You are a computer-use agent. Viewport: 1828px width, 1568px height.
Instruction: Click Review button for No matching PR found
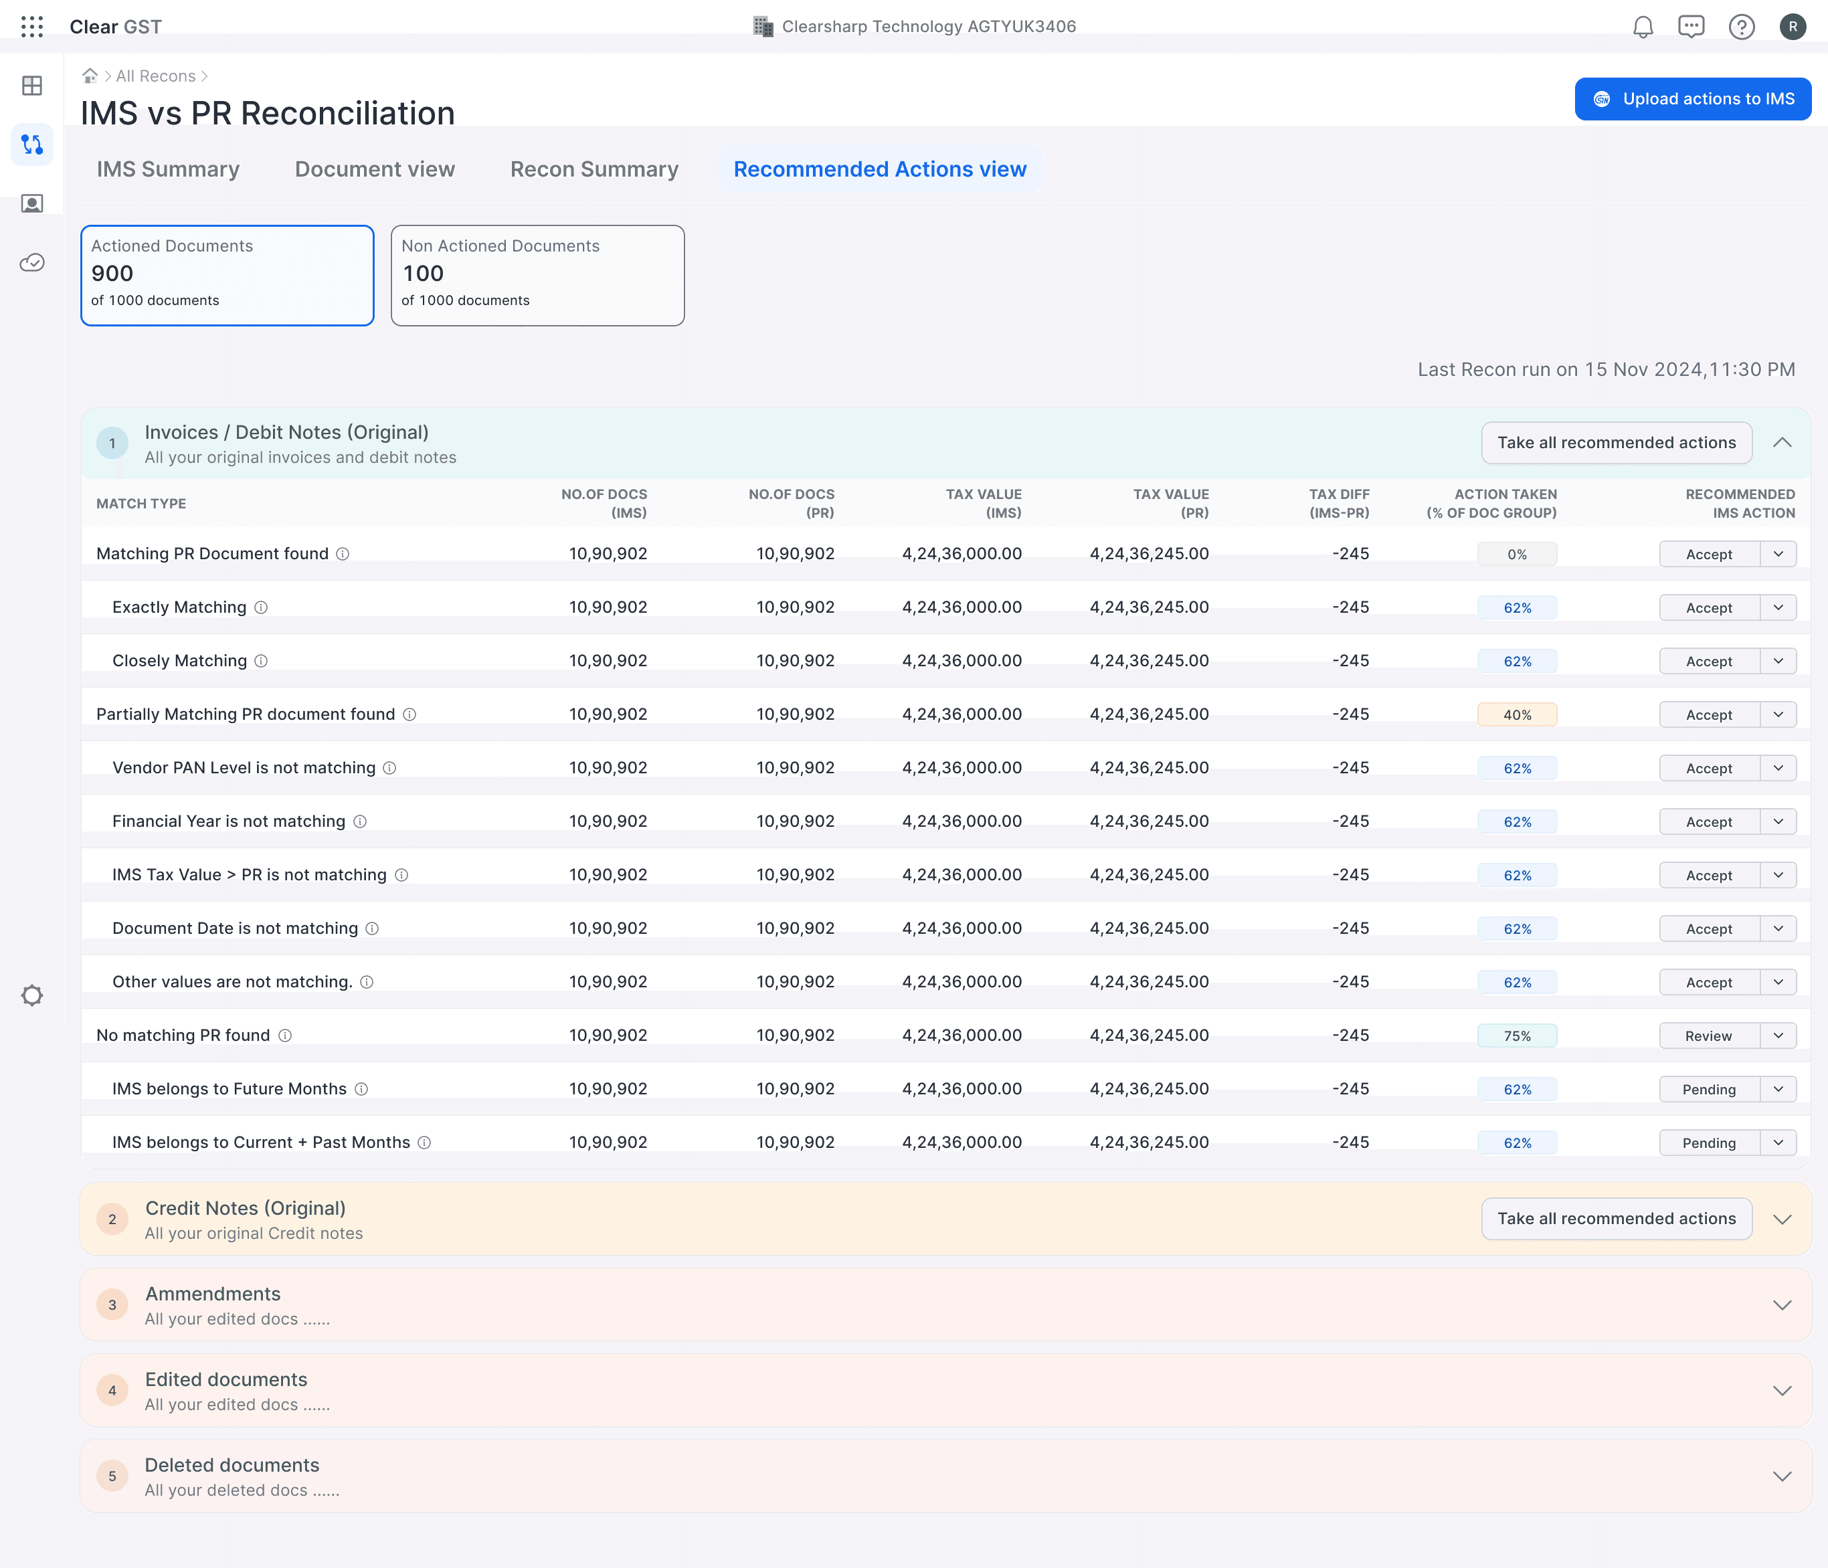coord(1709,1036)
